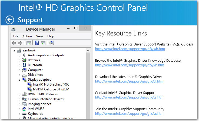Select the Intel WiUSB label
The height and width of the screenshot is (121, 199).
click(x=36, y=109)
